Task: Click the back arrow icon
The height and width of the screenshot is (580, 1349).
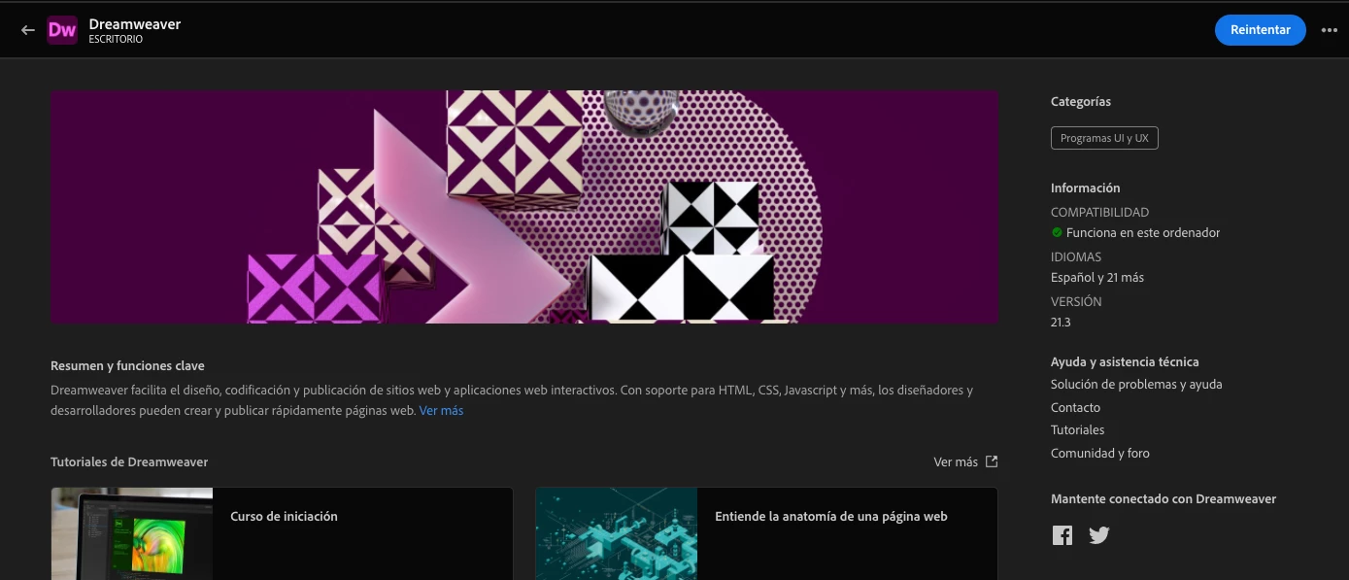Action: click(x=27, y=30)
